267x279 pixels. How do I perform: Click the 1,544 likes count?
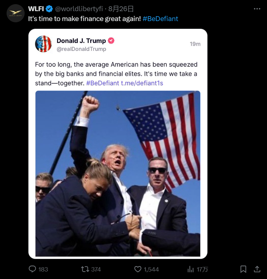click(151, 269)
